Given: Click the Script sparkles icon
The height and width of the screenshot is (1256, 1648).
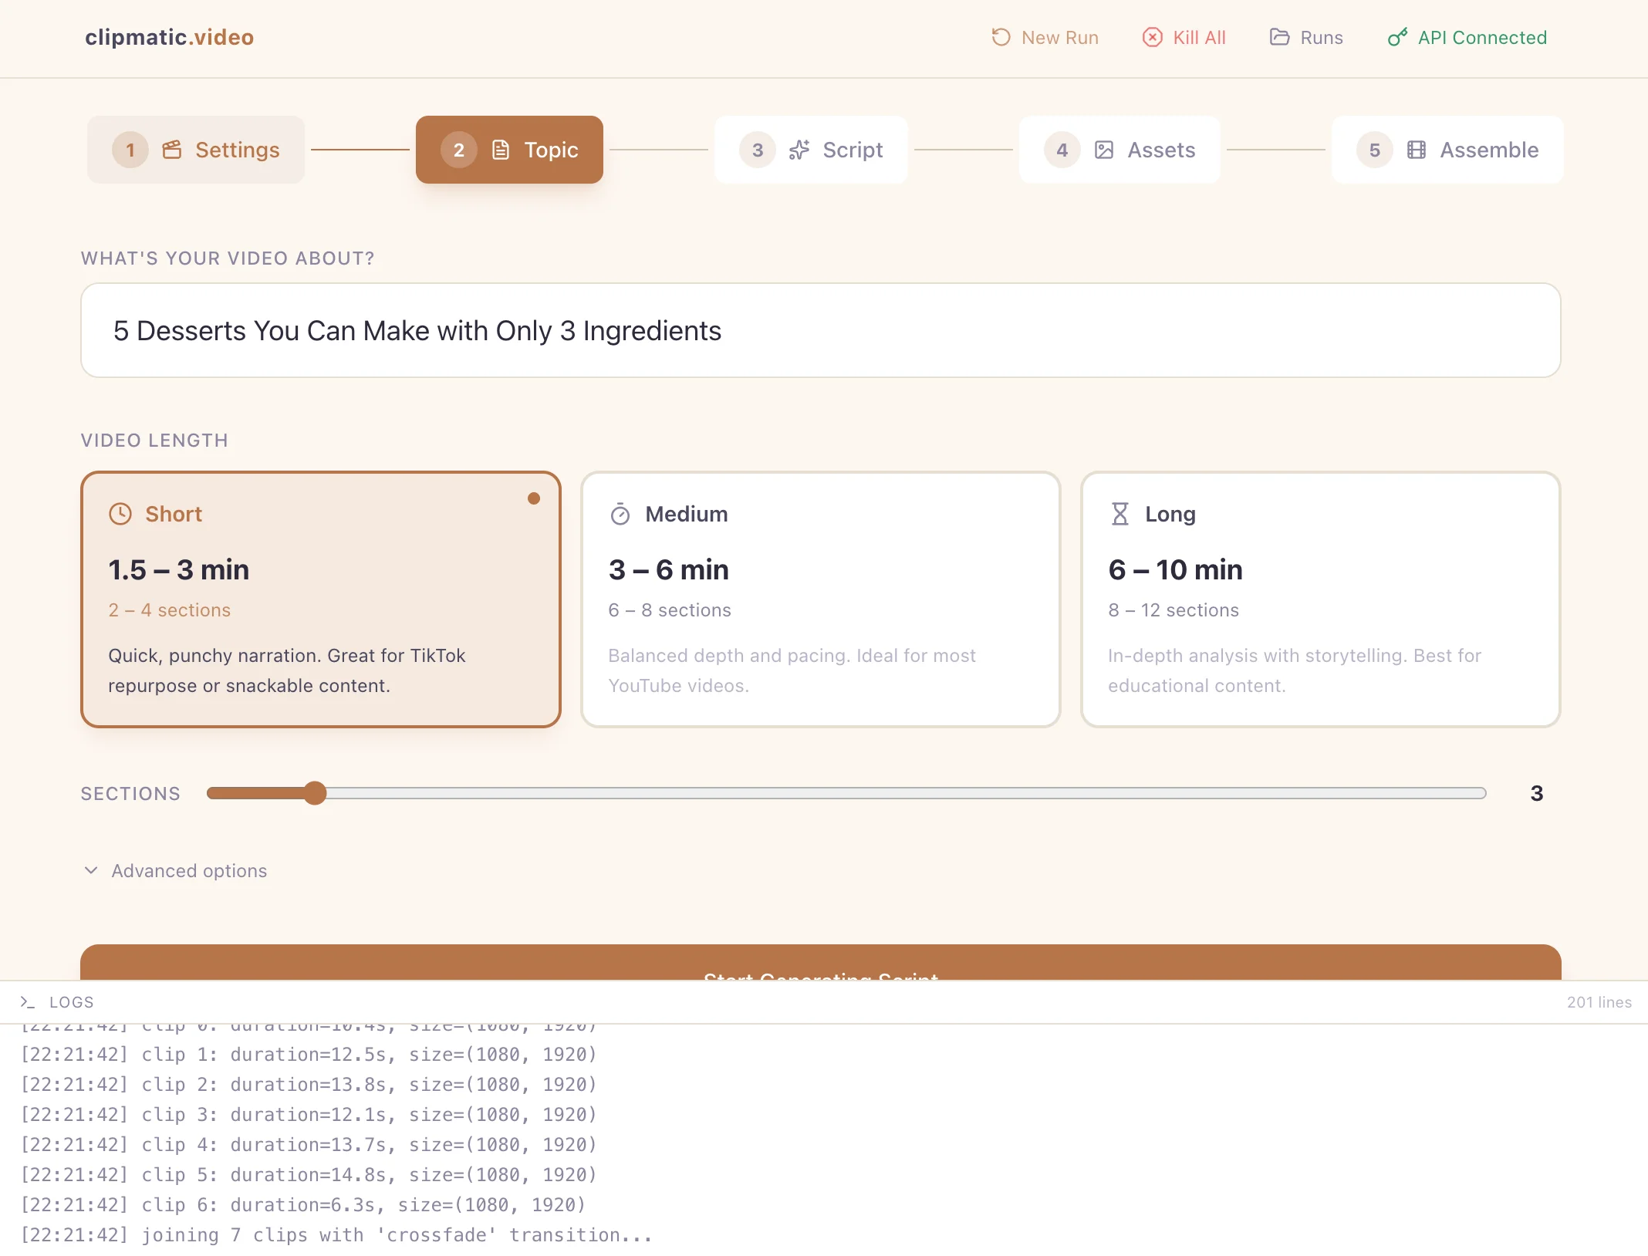Looking at the screenshot, I should pos(799,150).
